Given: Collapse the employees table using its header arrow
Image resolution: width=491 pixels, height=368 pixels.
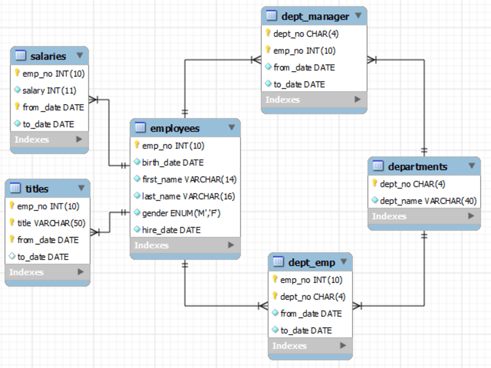Looking at the screenshot, I should [231, 128].
